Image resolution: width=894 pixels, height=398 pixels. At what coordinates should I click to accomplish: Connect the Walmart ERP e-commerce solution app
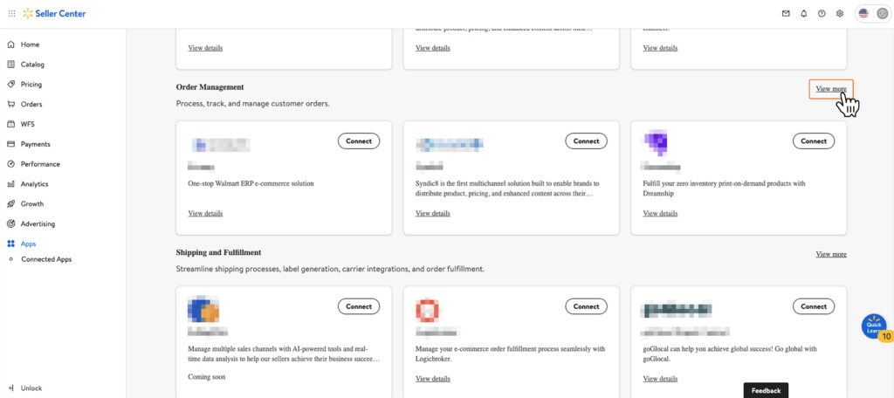[359, 141]
